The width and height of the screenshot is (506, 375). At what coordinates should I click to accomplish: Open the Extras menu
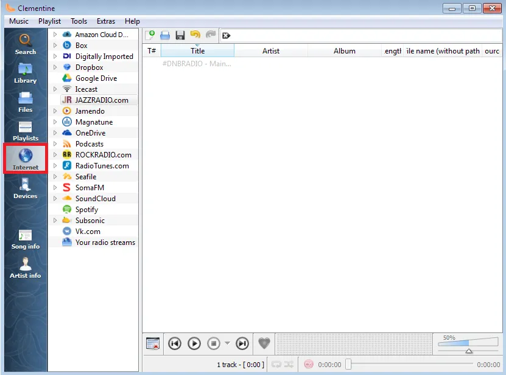(106, 21)
